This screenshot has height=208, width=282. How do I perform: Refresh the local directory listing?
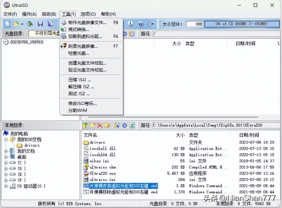[132, 125]
